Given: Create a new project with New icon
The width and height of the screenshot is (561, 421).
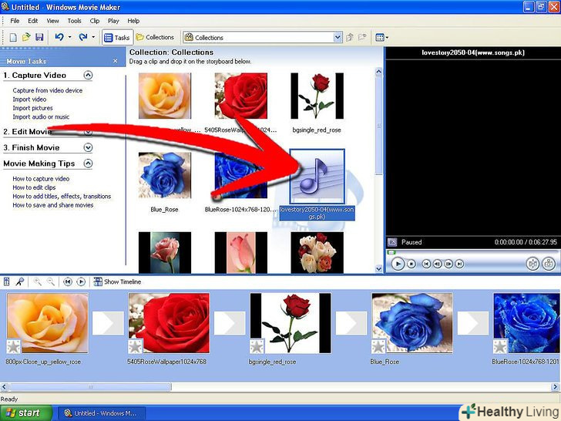Looking at the screenshot, I should coord(13,37).
